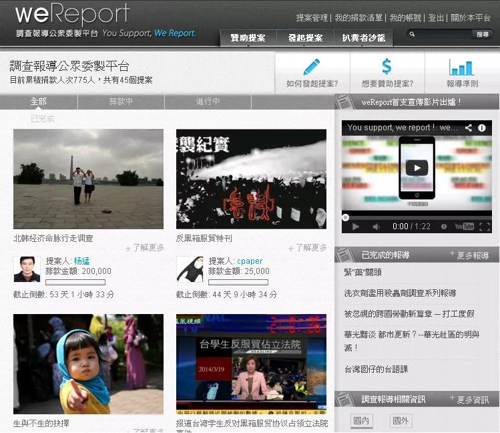This screenshot has width=500, height=433.
Task: Click the video title text at top of player
Action: tap(403, 128)
